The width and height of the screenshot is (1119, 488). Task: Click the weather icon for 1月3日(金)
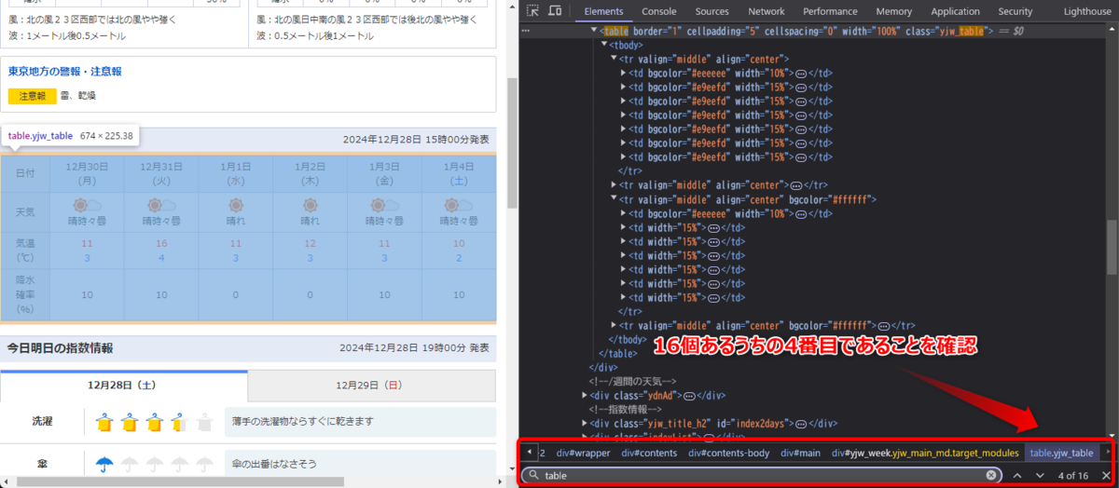coord(384,206)
